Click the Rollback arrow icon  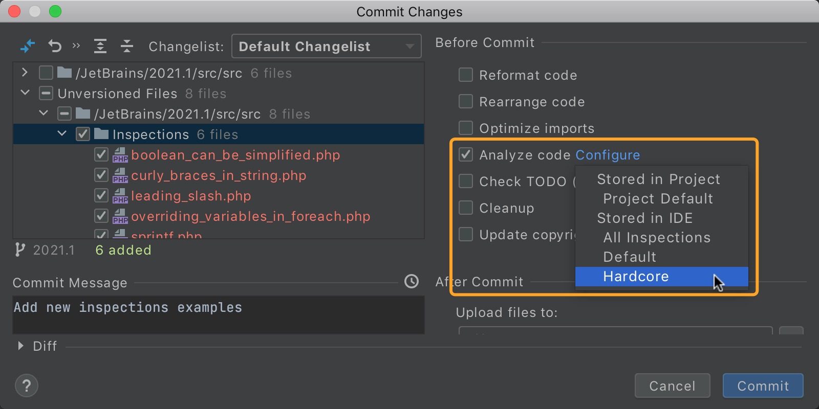55,47
